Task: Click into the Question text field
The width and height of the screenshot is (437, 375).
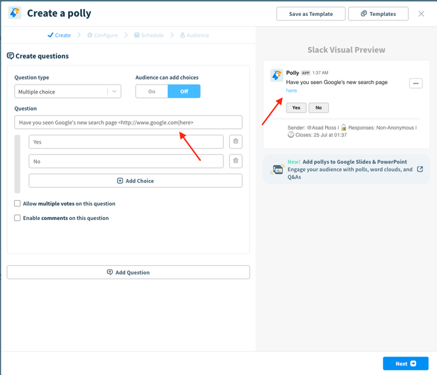Action: (128, 123)
